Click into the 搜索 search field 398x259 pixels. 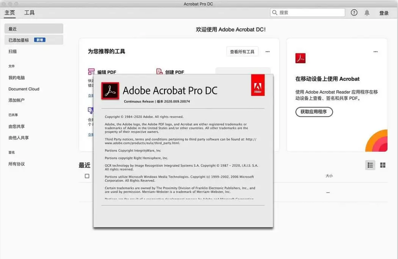(x=308, y=12)
